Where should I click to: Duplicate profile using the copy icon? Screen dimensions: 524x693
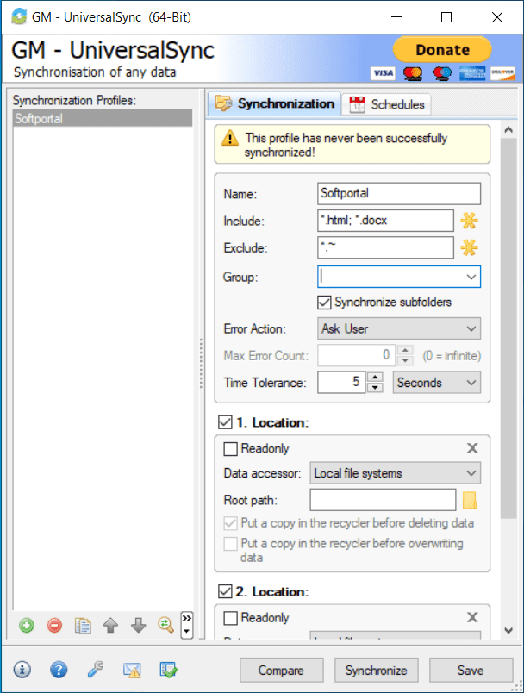pyautogui.click(x=83, y=626)
